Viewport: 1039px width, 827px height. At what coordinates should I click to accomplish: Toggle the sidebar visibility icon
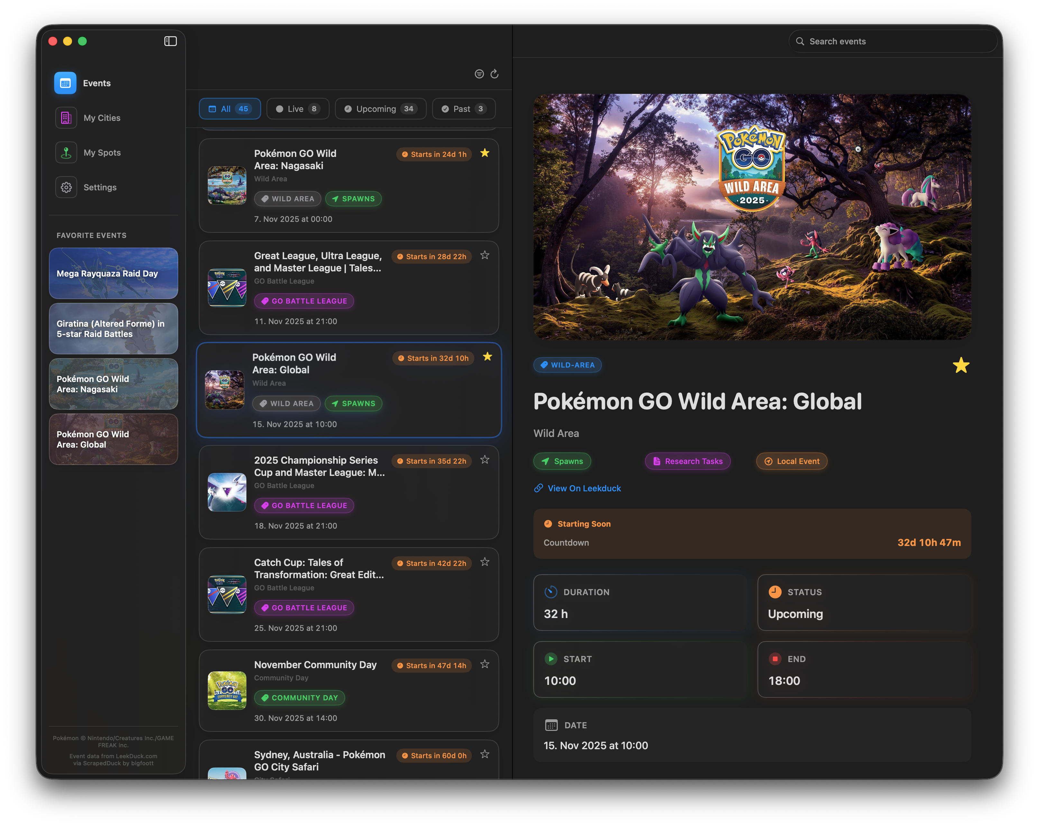(170, 41)
